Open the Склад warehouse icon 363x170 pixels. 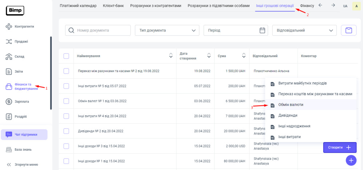[9, 57]
